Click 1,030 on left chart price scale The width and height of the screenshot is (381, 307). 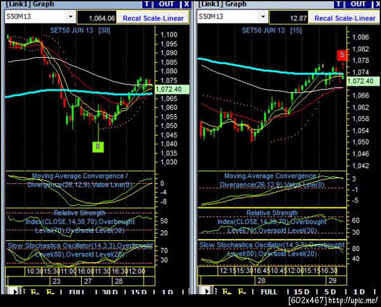pos(169,162)
